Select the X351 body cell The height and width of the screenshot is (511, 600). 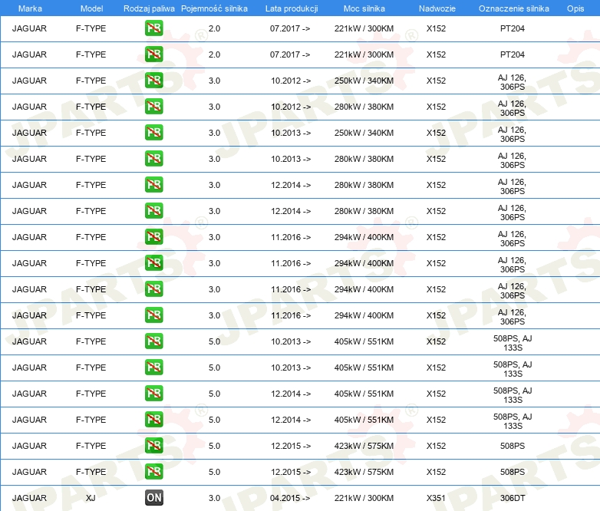point(437,498)
